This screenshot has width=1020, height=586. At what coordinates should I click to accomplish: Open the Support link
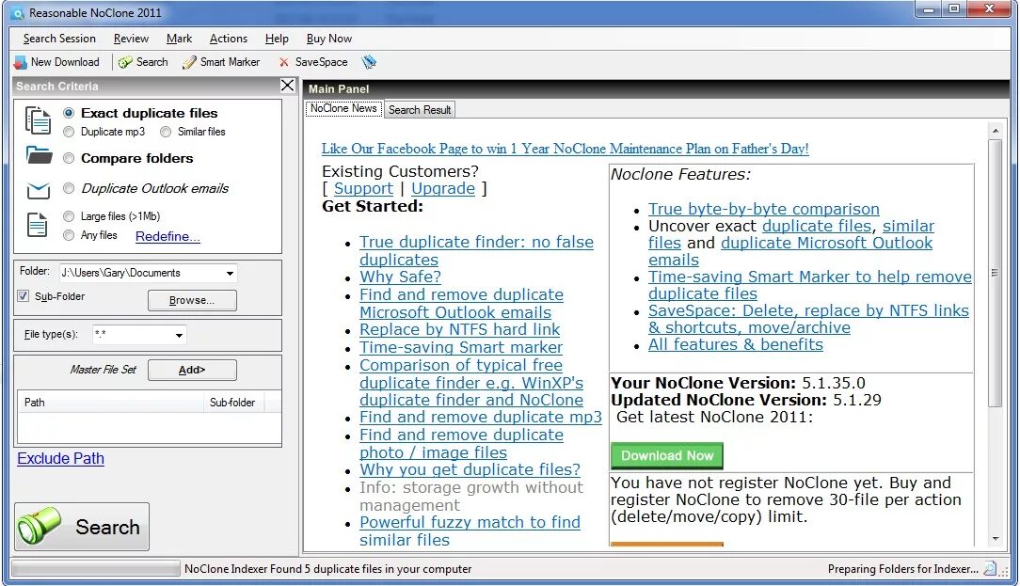pos(363,189)
